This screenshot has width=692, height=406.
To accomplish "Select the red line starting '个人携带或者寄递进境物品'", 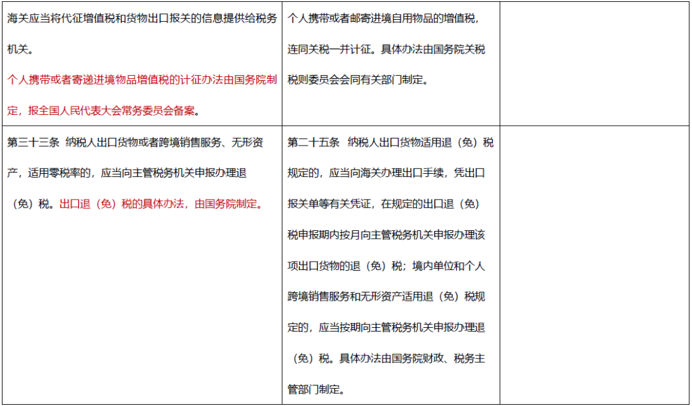I will pyautogui.click(x=142, y=80).
